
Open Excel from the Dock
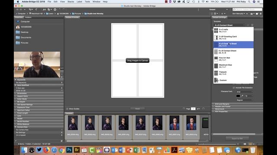pos(137,150)
